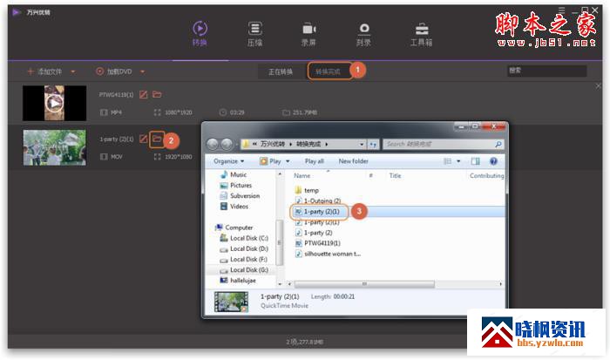The height and width of the screenshot is (360, 610).
Task: Toggle the preview pane icon
Action: click(x=476, y=161)
